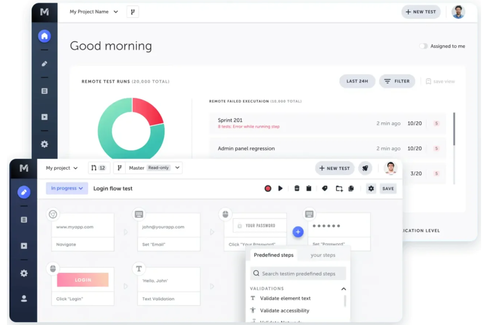Play the Login flow test

(280, 188)
